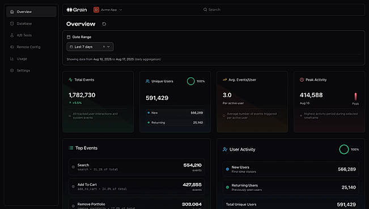The width and height of the screenshot is (369, 209).
Task: Click the Overview home icon
Action: pos(12,11)
